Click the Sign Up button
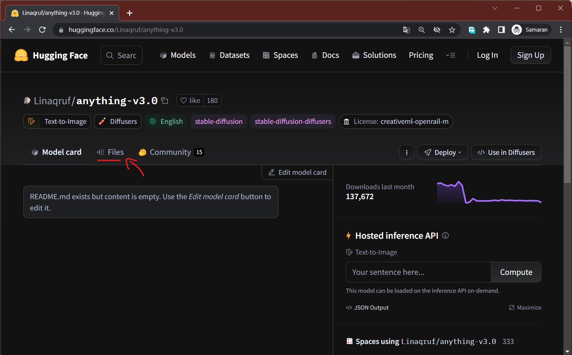572x355 pixels. point(531,55)
